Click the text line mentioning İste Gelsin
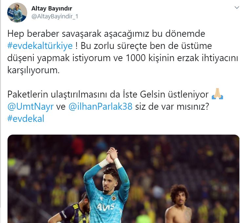 pyautogui.click(x=108, y=94)
